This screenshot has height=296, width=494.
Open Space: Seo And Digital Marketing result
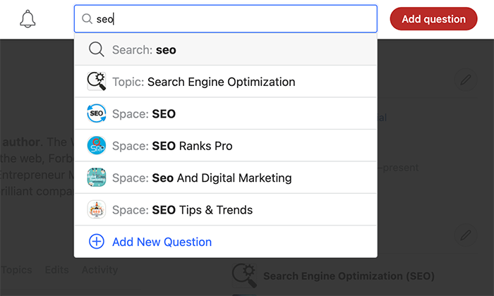point(226,178)
